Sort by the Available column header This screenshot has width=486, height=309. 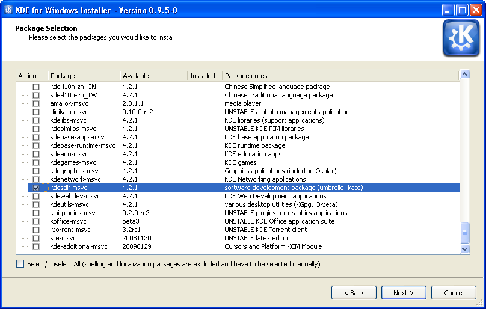(154, 76)
